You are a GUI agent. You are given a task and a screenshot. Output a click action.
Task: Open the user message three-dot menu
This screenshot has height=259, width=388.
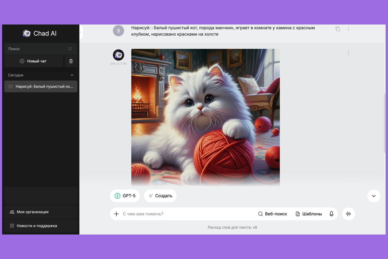click(x=348, y=29)
